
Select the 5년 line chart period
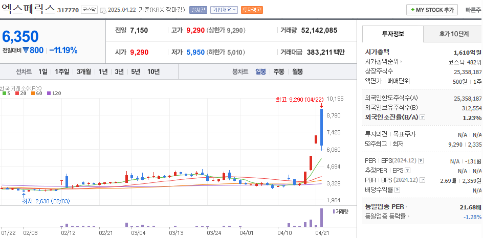point(136,72)
